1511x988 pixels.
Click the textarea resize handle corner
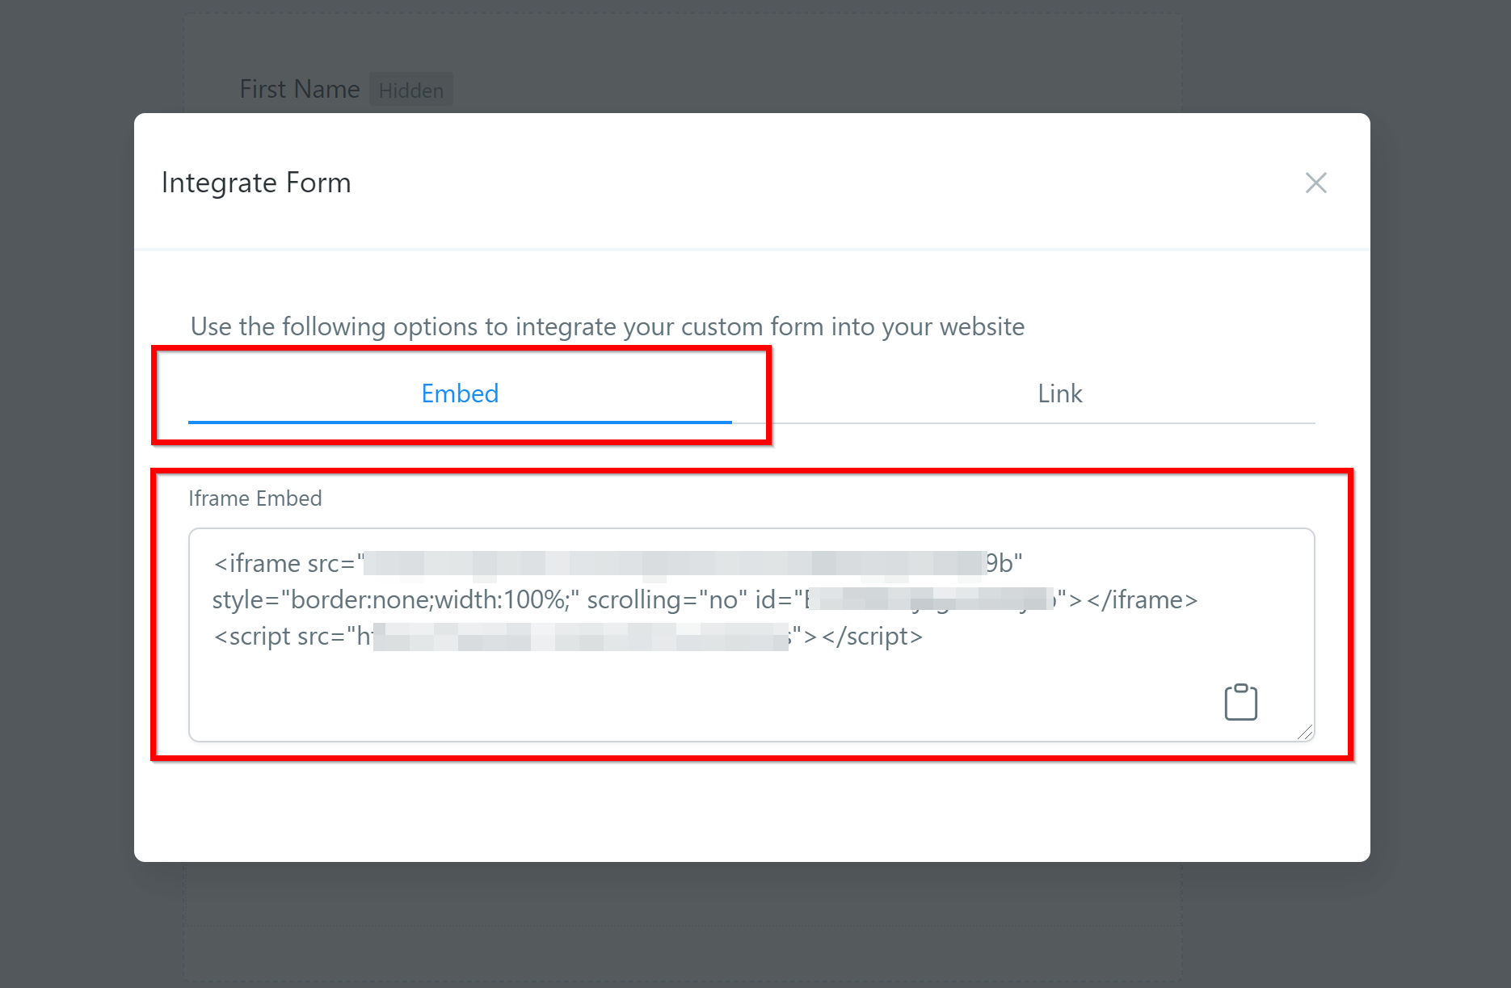pyautogui.click(x=1304, y=732)
